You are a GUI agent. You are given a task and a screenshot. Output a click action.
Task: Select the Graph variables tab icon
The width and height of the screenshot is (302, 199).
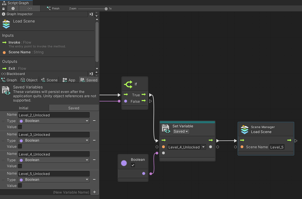3,80
